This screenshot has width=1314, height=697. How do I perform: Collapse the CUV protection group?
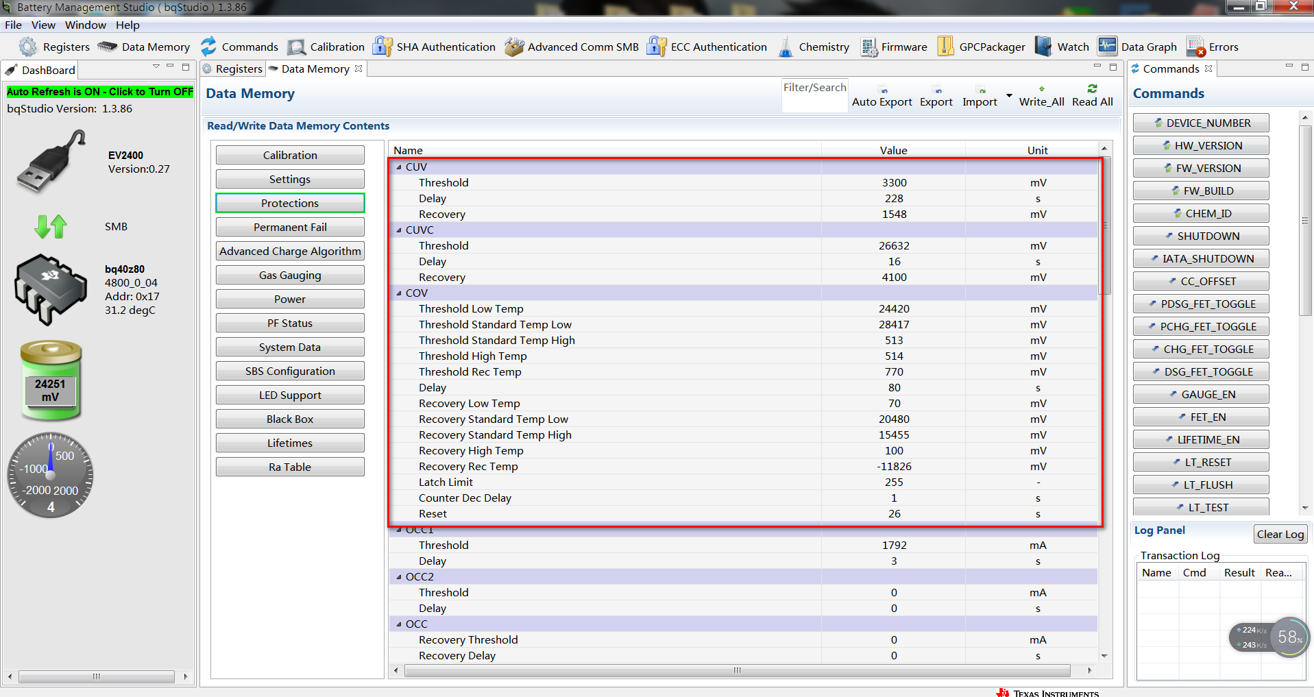[x=399, y=167]
